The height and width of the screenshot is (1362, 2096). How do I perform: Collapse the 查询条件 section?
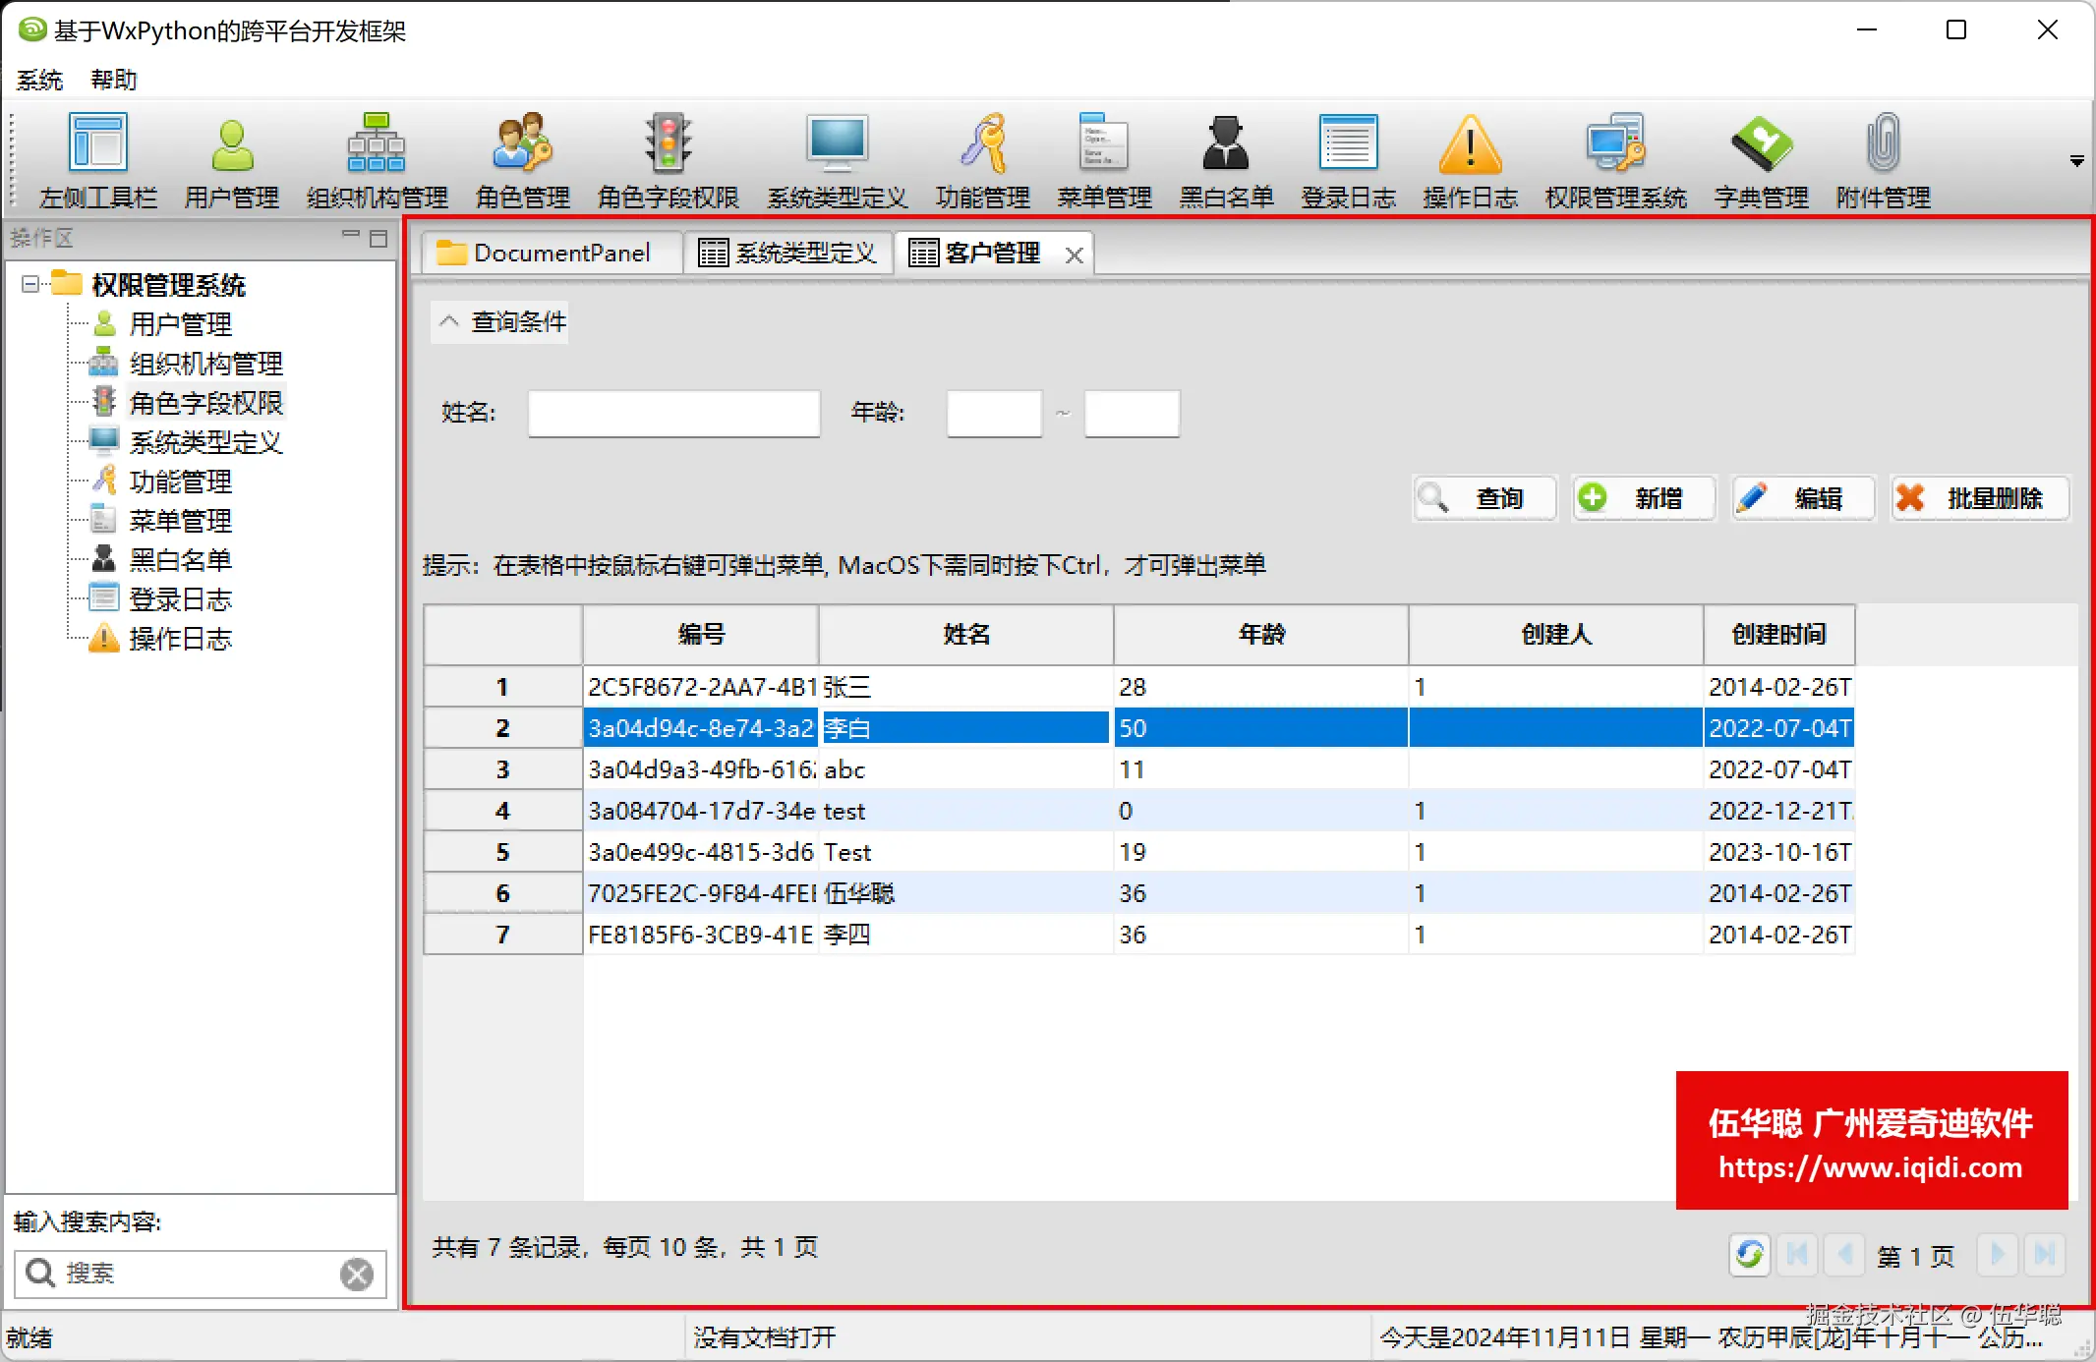tap(449, 321)
